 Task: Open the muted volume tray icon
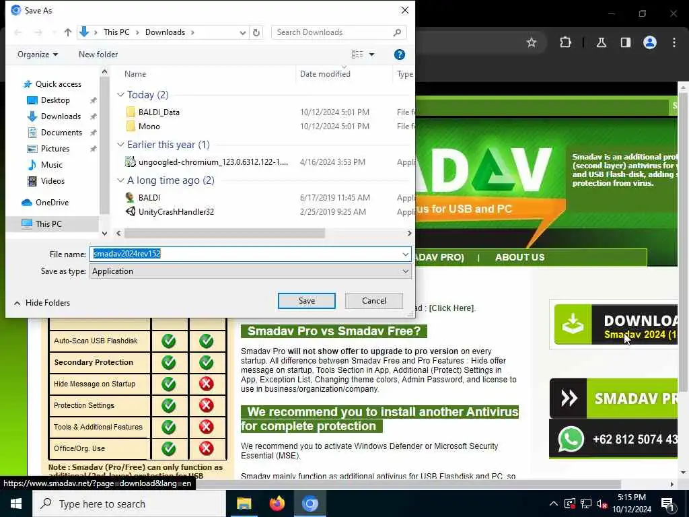tap(602, 504)
